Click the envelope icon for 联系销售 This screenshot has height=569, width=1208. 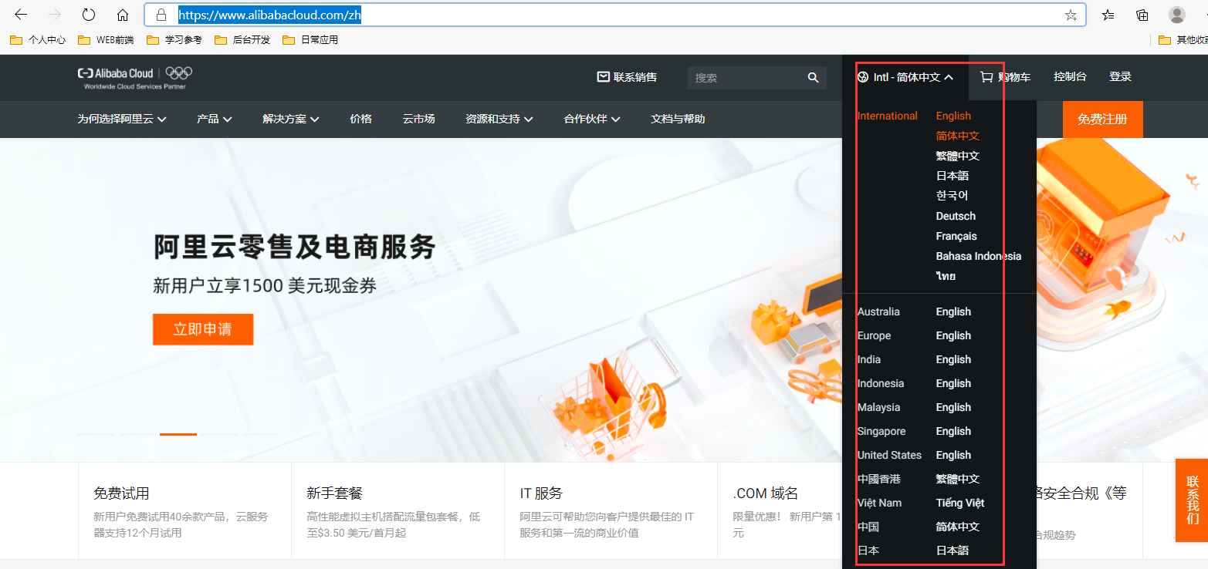tap(604, 76)
